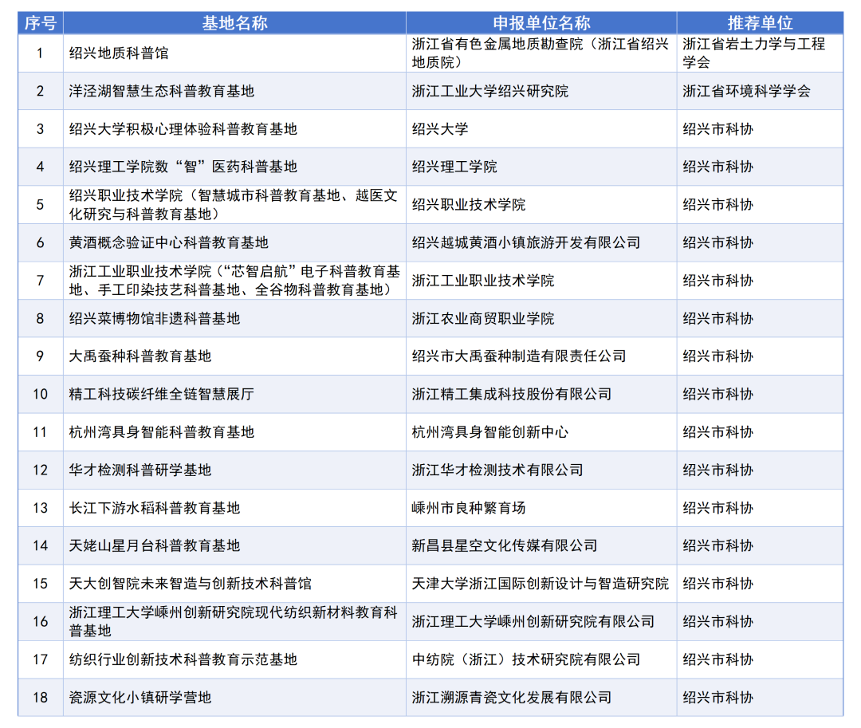Click row number 16 cell
The width and height of the screenshot is (861, 728).
point(41,621)
